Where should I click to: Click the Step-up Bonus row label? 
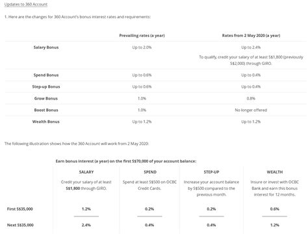46,86
